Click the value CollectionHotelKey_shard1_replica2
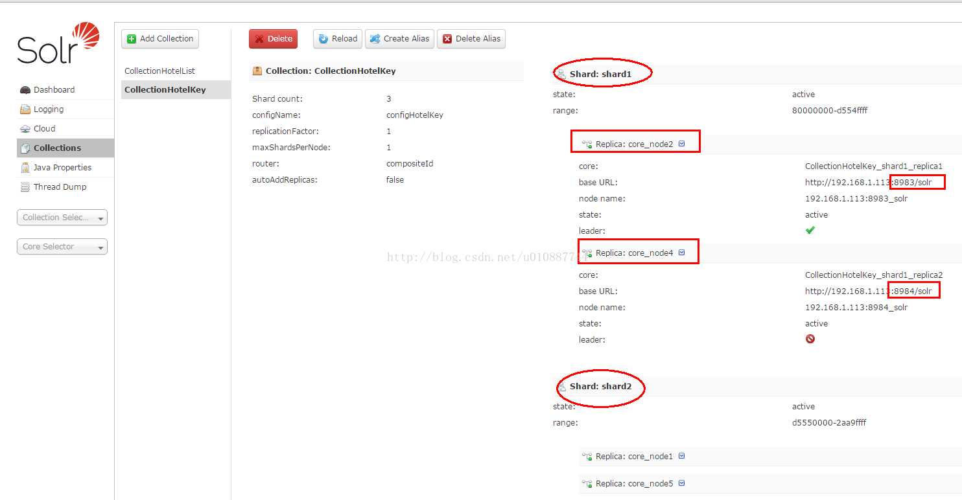The width and height of the screenshot is (962, 500). coord(874,275)
